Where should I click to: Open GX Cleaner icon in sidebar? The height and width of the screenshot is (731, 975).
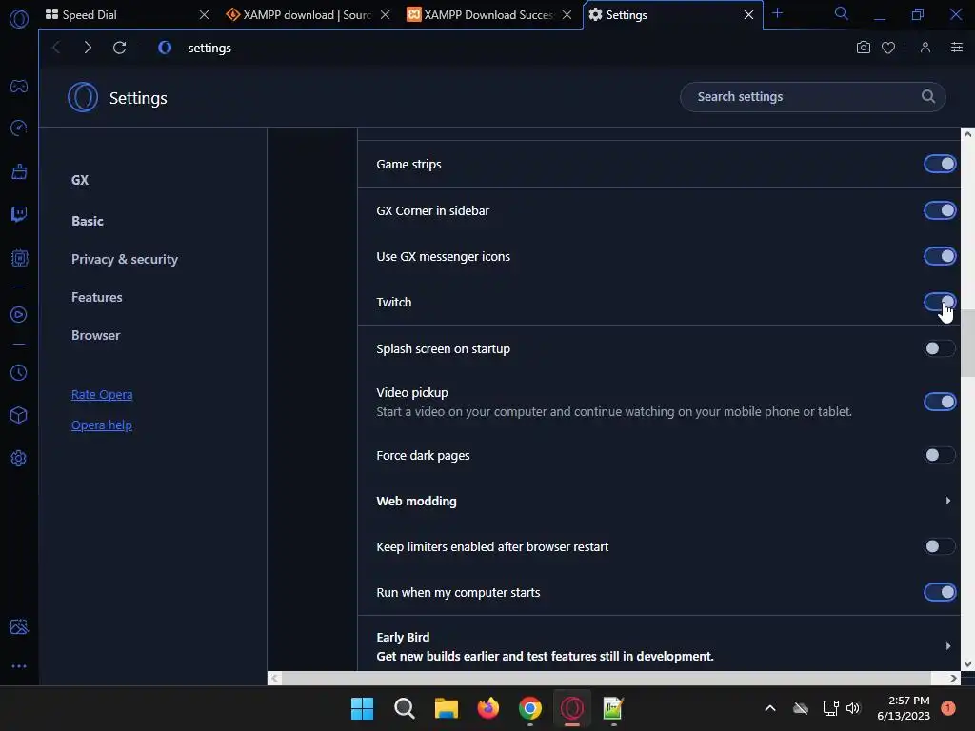tap(19, 171)
